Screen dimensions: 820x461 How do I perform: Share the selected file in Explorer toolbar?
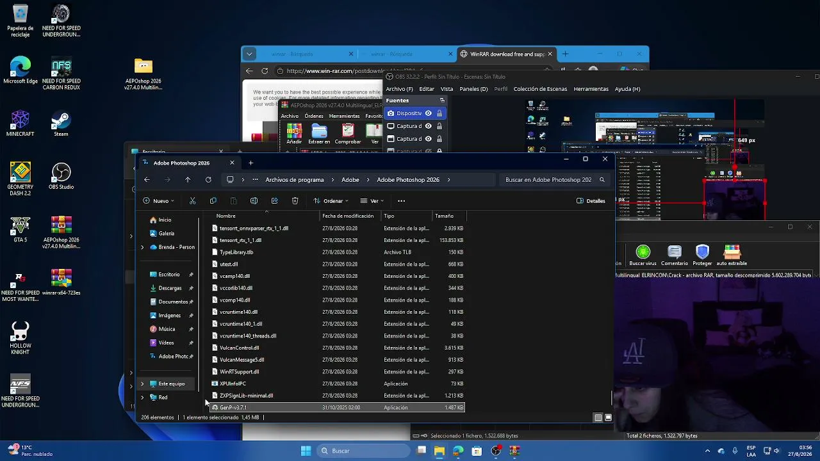274,201
